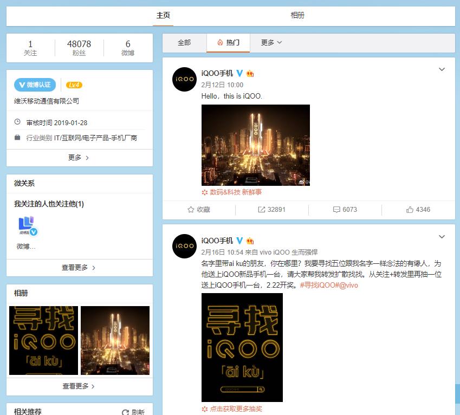Open the followed account avatar under 微关系
460x415 pixels.
(x=27, y=226)
